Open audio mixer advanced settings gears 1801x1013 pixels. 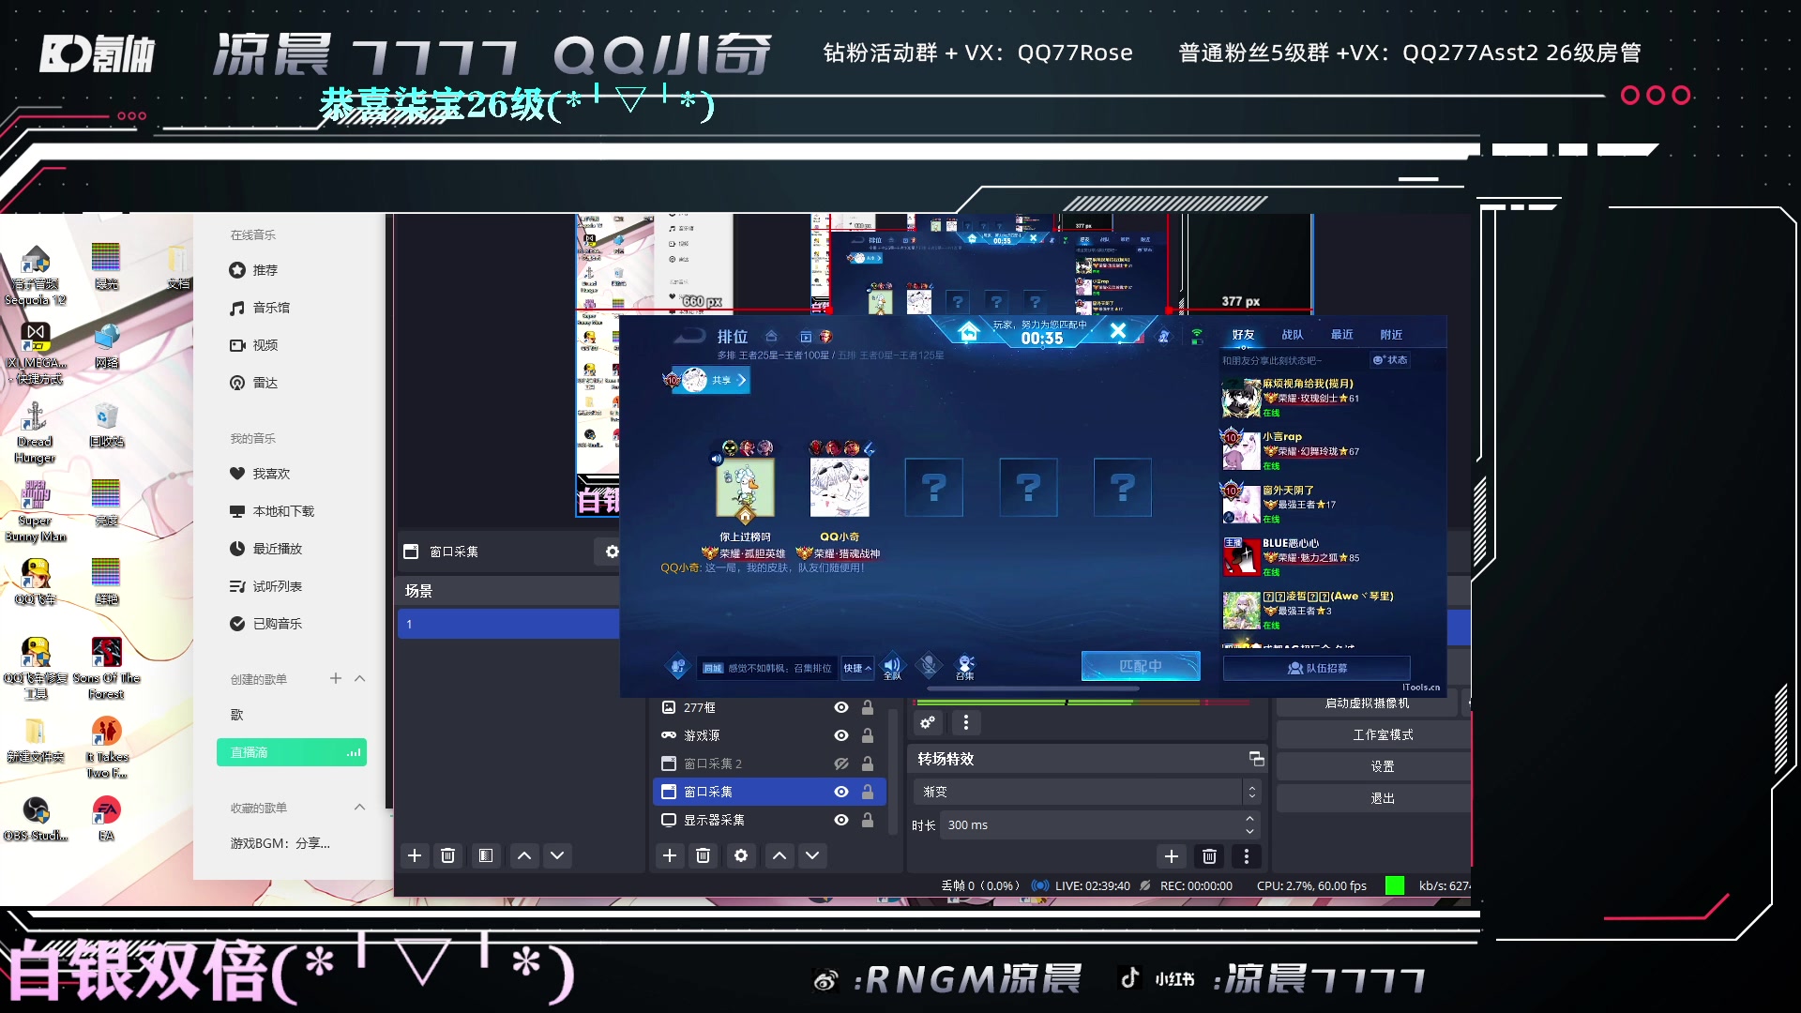pos(928,722)
